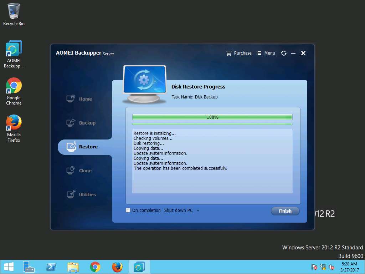The height and width of the screenshot is (274, 365).
Task: Select AOMEI Backupper desktop shortcut
Action: coord(14,54)
